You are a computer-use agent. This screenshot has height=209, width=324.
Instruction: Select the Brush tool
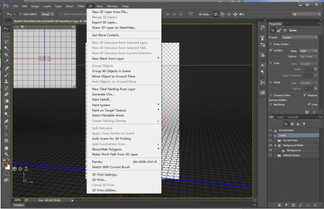[6, 75]
